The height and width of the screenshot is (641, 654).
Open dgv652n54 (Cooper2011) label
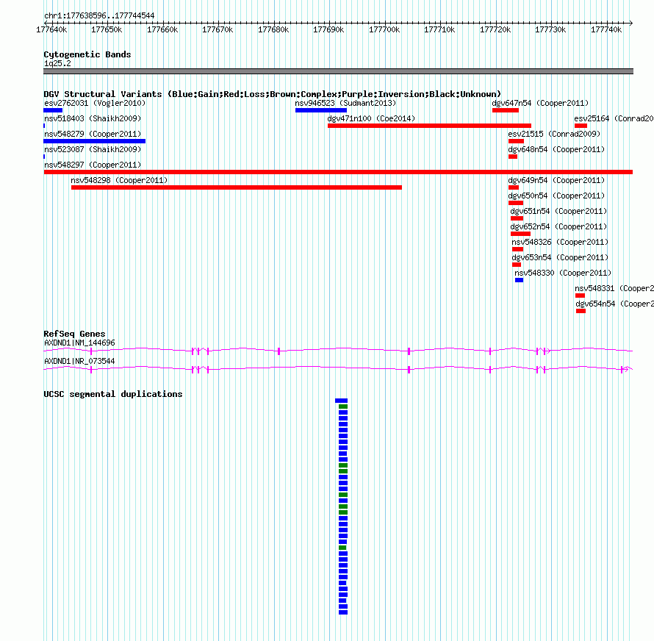pos(558,226)
